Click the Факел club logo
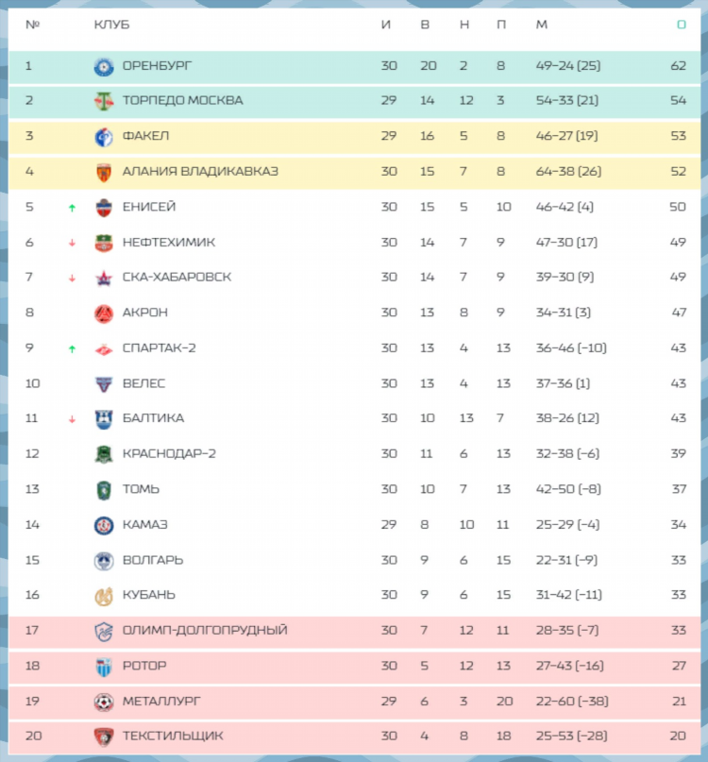 tap(104, 137)
